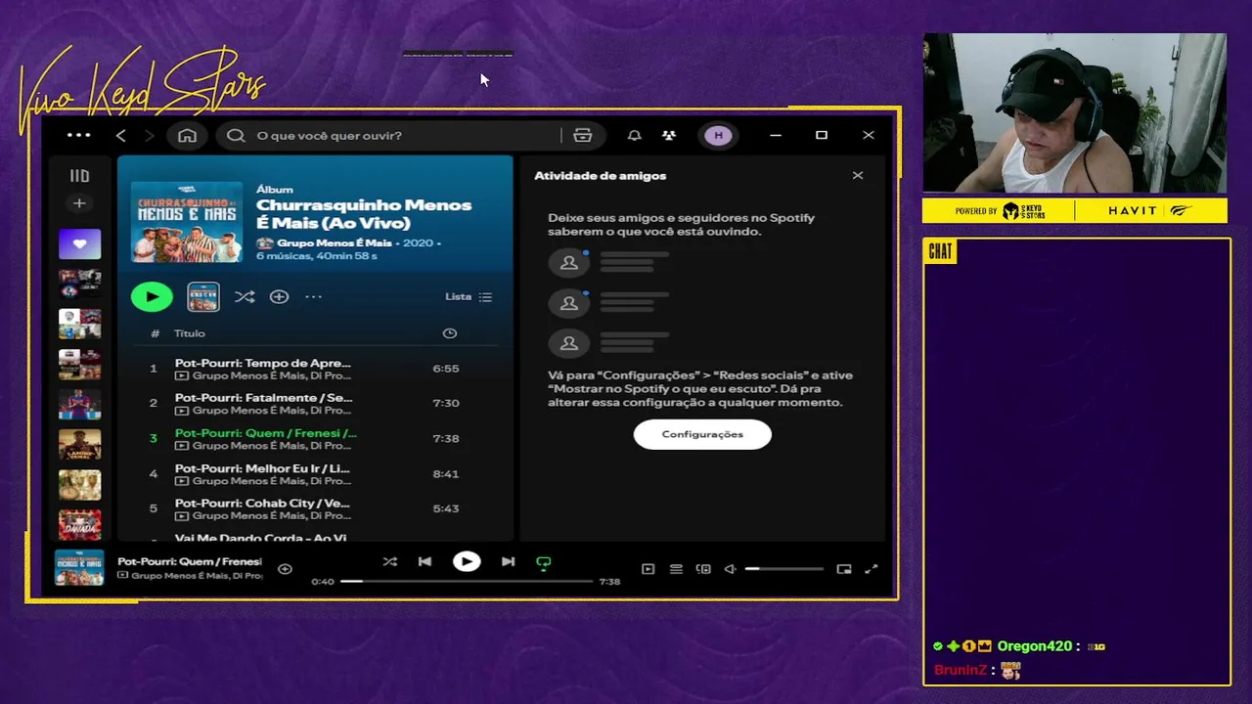Click the duration clock column header
The height and width of the screenshot is (704, 1252).
(x=449, y=333)
